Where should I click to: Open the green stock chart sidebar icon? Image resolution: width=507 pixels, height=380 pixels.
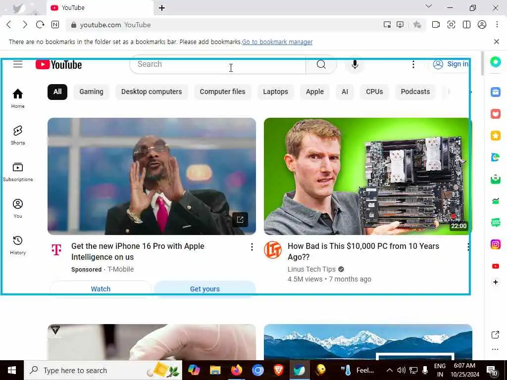point(495,201)
